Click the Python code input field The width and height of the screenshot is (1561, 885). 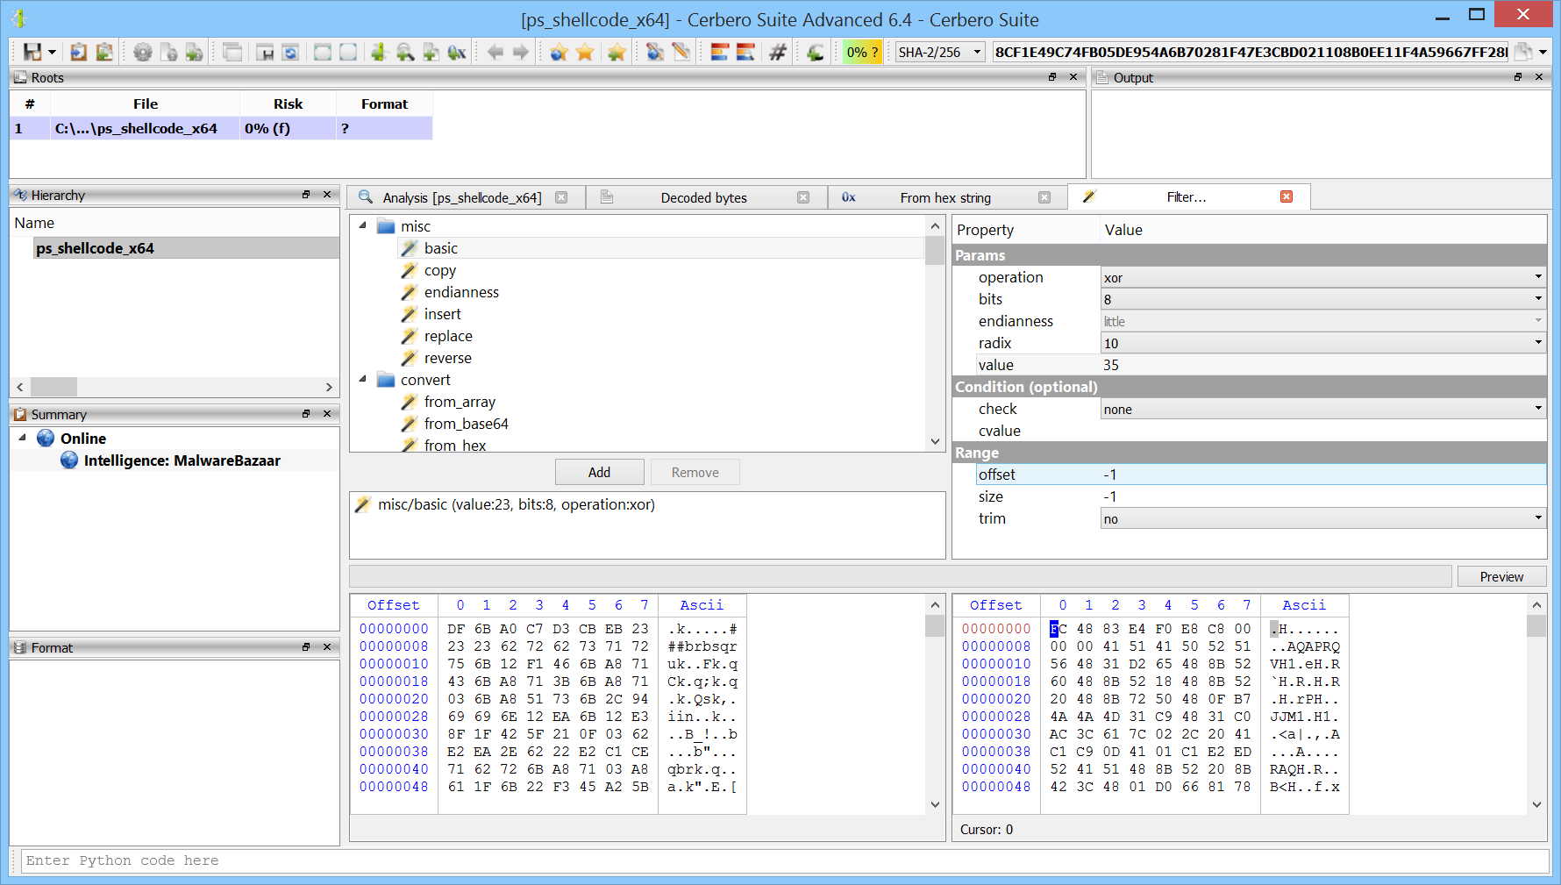[x=785, y=860]
